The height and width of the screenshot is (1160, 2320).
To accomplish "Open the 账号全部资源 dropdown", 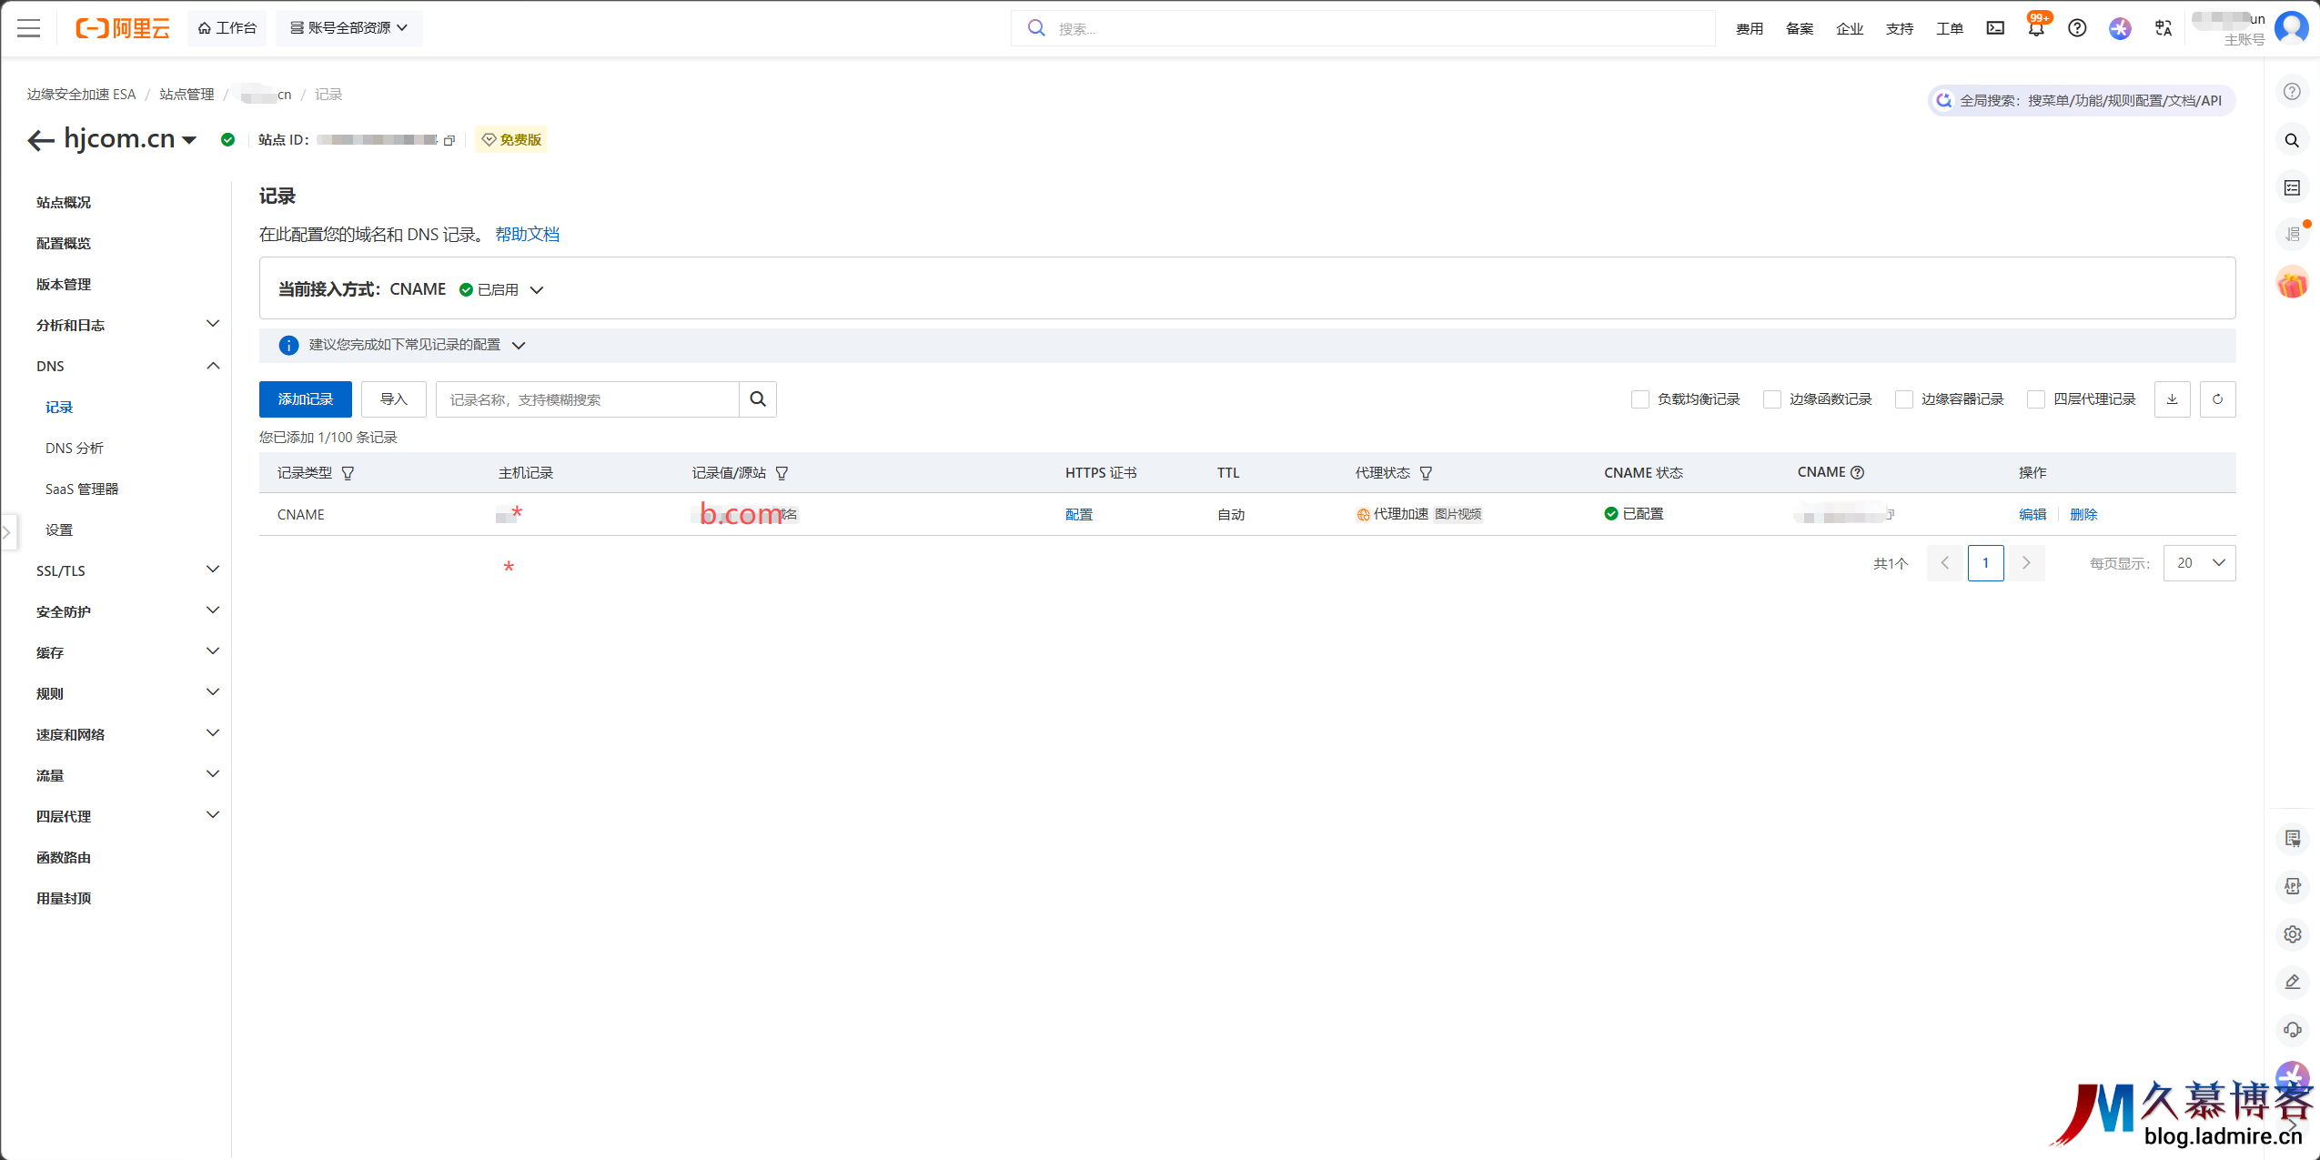I will (x=348, y=28).
